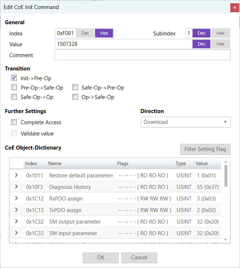Enable the Pre-Op->Safe-Op transition
This screenshot has height=268, width=240.
[14, 87]
